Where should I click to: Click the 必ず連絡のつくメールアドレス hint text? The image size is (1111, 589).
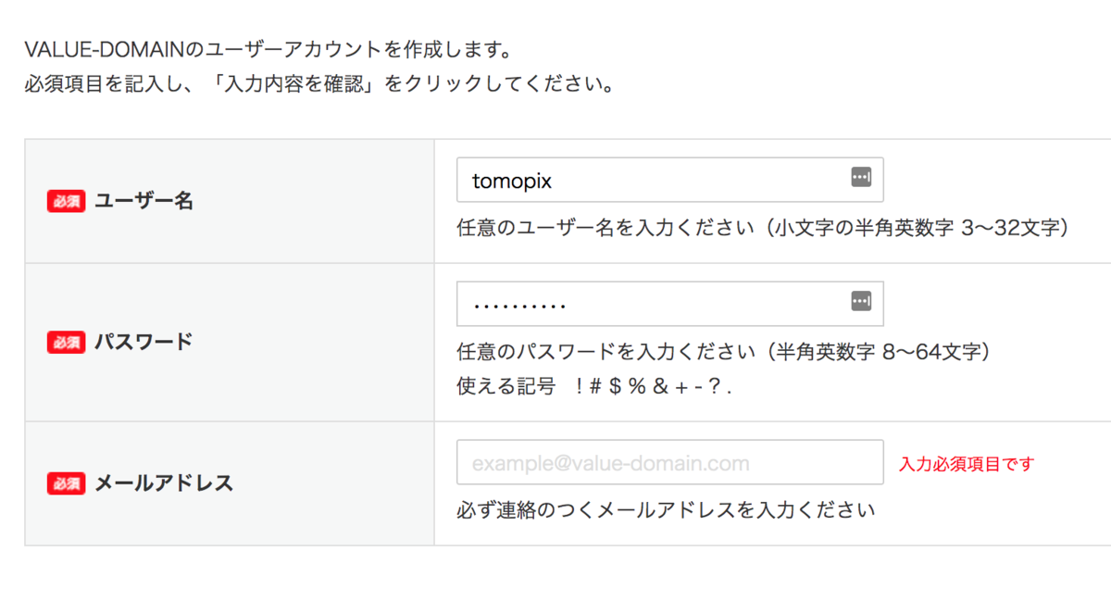click(666, 509)
